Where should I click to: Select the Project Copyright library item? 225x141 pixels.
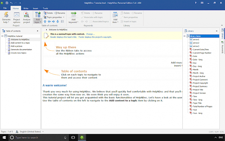coord(200,83)
